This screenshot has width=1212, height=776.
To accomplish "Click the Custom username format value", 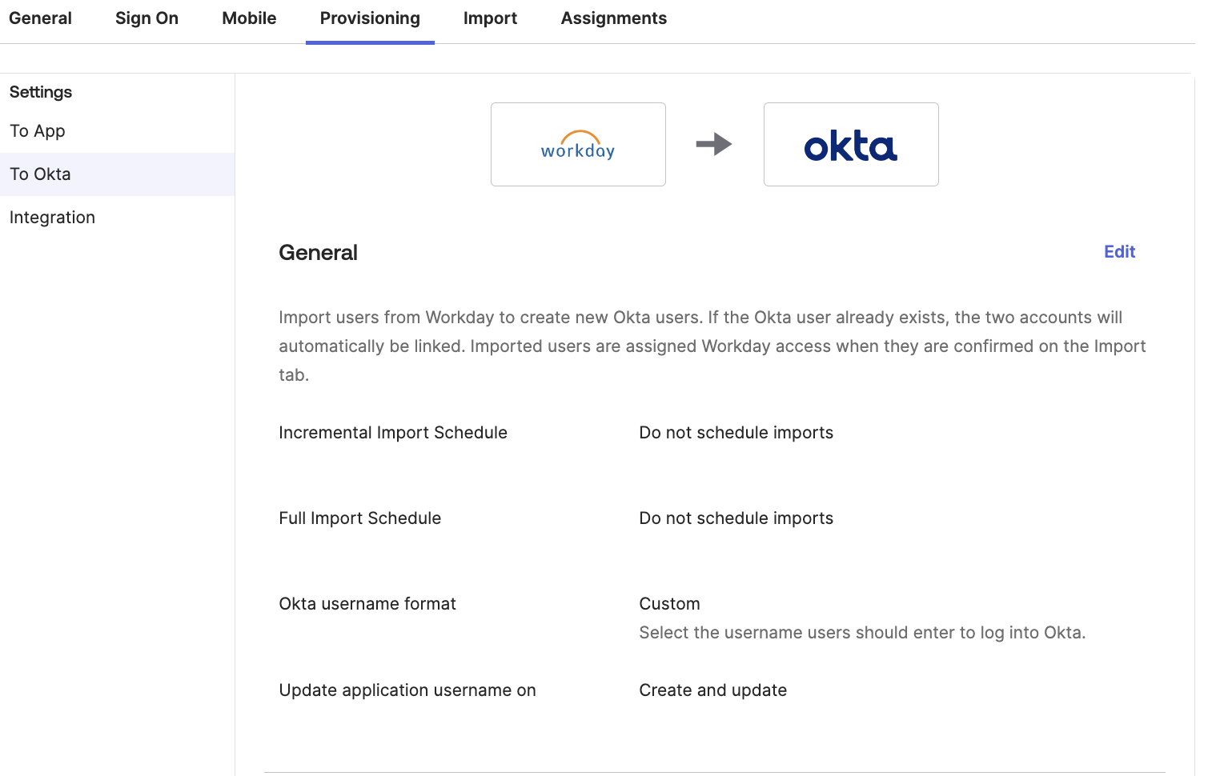I will tap(669, 603).
